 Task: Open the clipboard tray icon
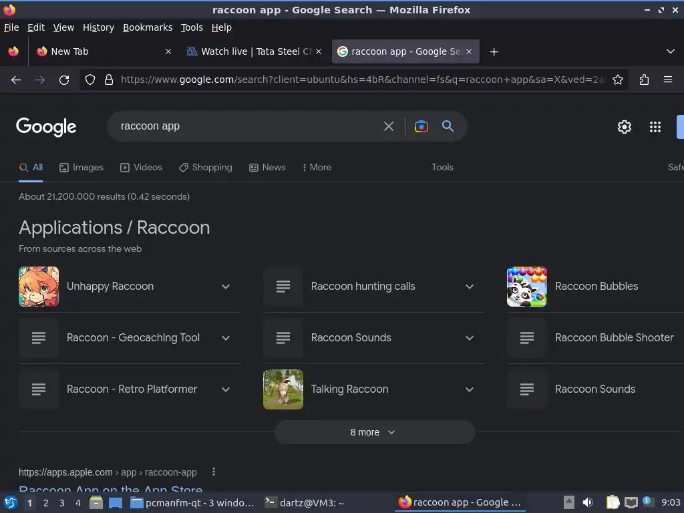click(613, 502)
